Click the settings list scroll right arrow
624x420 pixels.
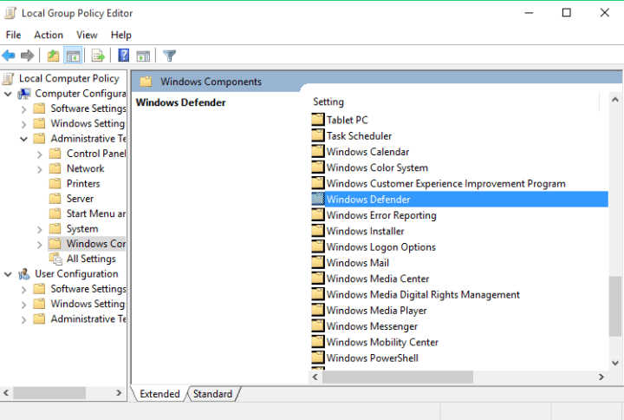point(601,377)
